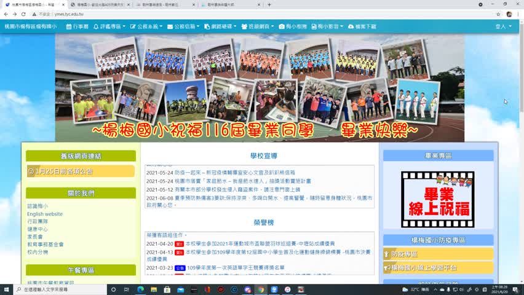Screen dimensions: 524x295
Task: Click the calendar icon beside 行事曆
Action: (69, 26)
